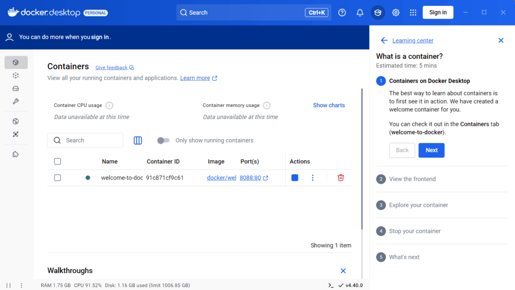Open the notifications bell
This screenshot has width=515, height=290.
click(360, 13)
